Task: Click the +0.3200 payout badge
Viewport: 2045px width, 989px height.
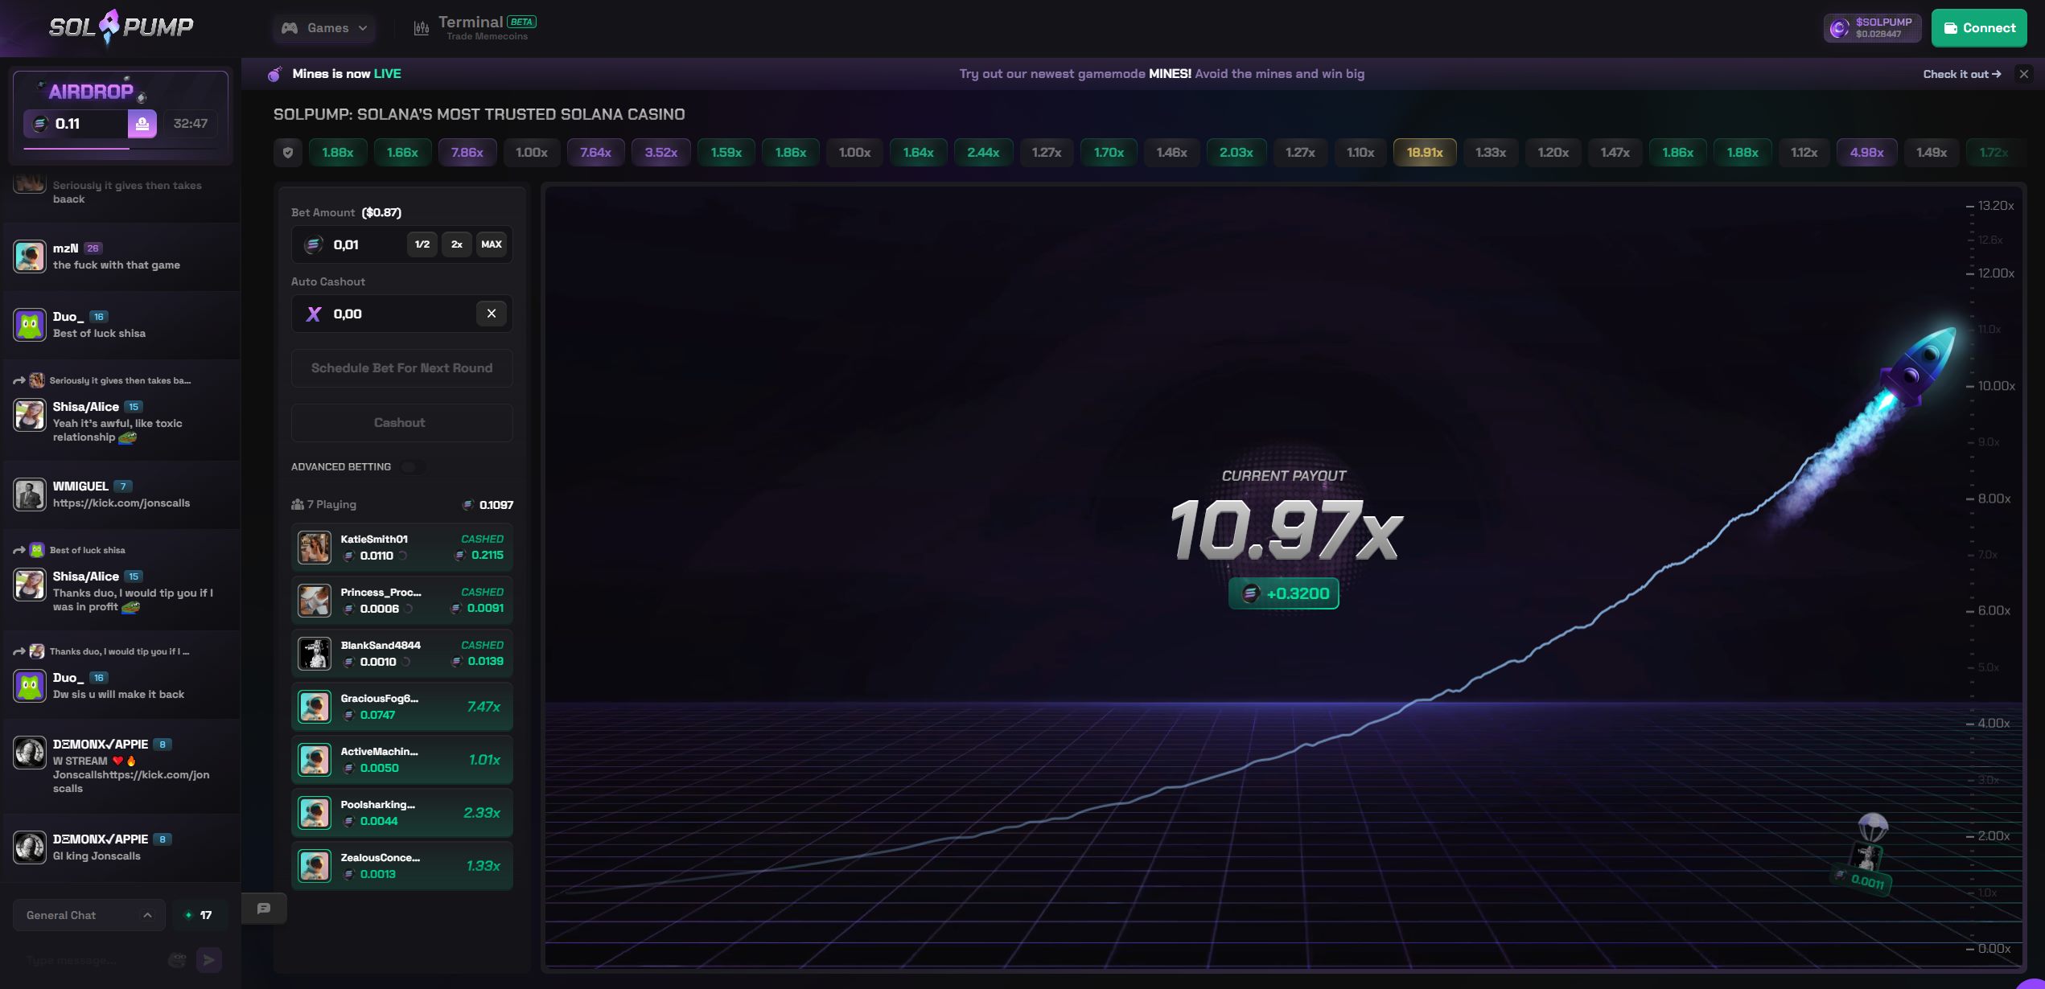Action: pyautogui.click(x=1284, y=594)
